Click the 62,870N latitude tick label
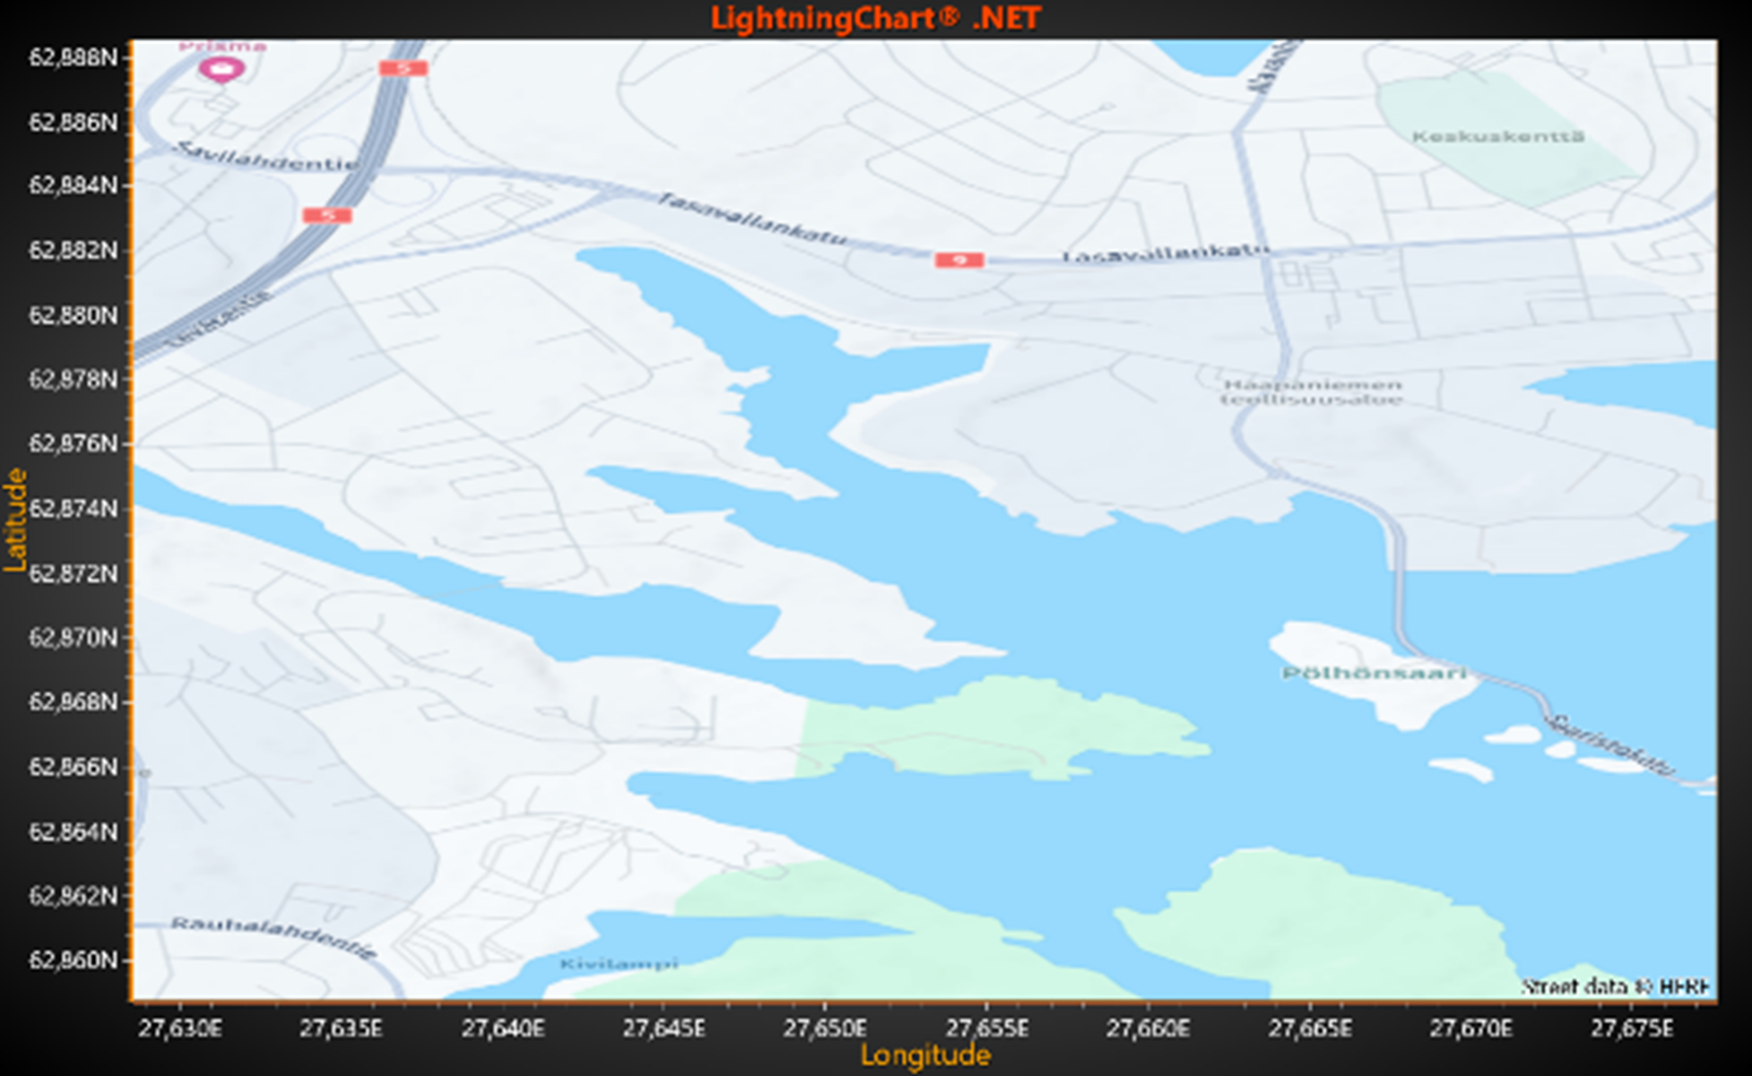The image size is (1752, 1076). tap(74, 637)
